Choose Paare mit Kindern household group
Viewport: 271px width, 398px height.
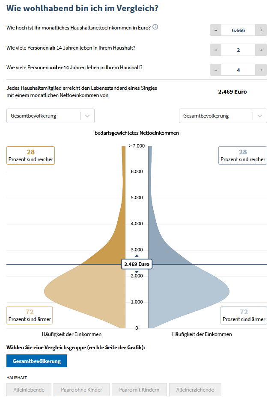139,389
